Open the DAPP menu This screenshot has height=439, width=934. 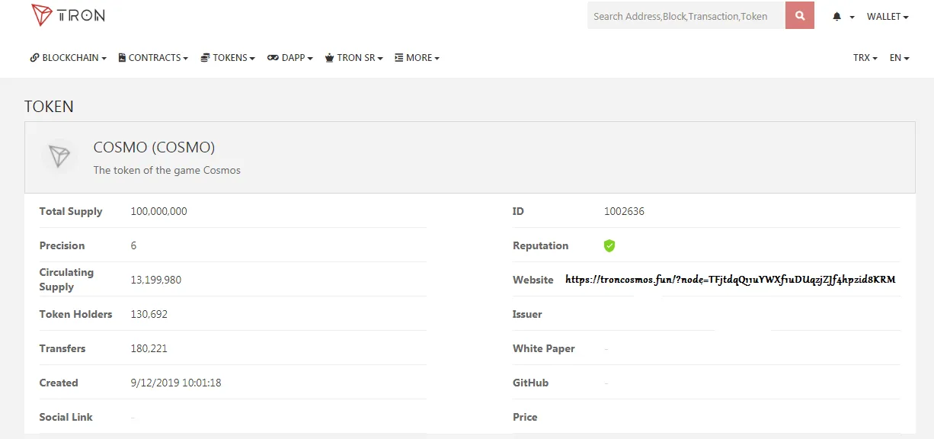click(x=290, y=58)
